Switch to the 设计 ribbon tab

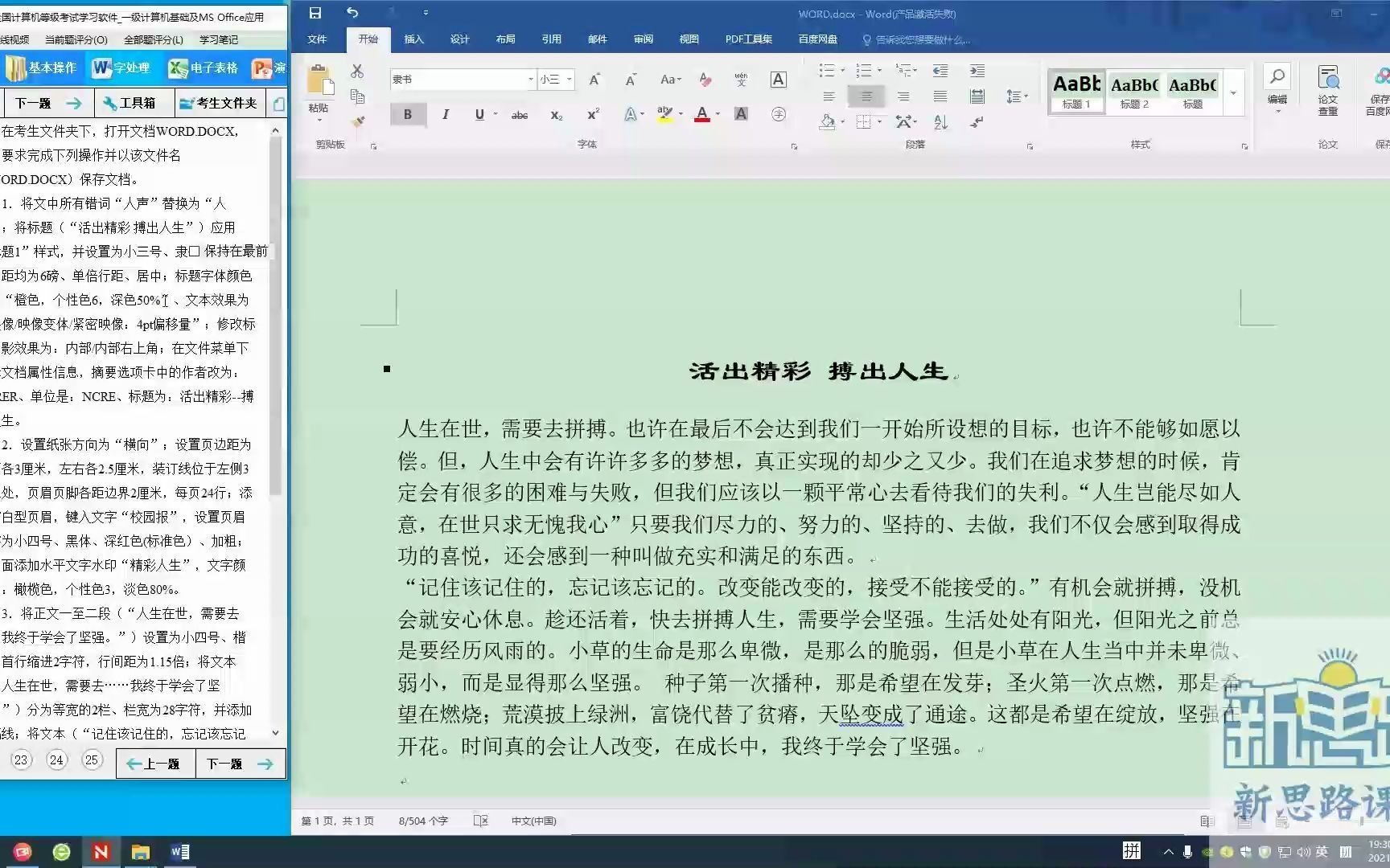tap(459, 39)
